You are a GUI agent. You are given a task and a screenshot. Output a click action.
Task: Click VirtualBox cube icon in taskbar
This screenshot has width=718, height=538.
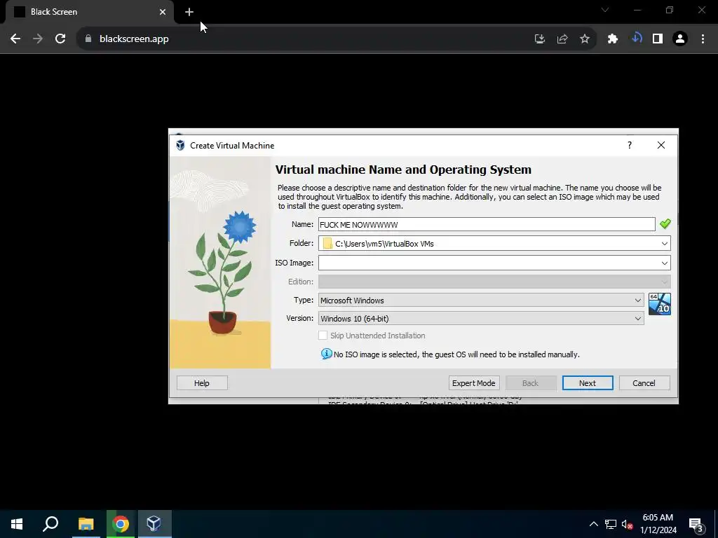(x=154, y=524)
